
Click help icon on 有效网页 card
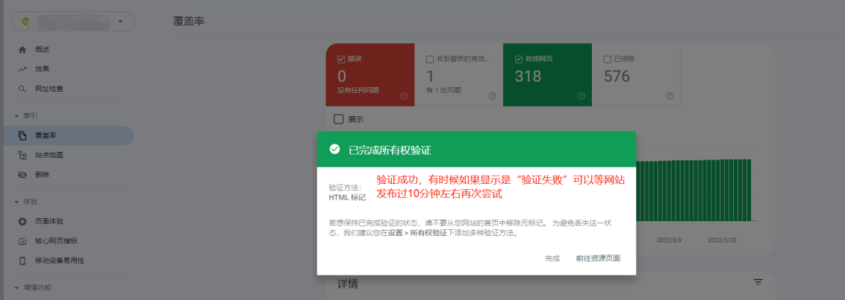[x=581, y=96]
